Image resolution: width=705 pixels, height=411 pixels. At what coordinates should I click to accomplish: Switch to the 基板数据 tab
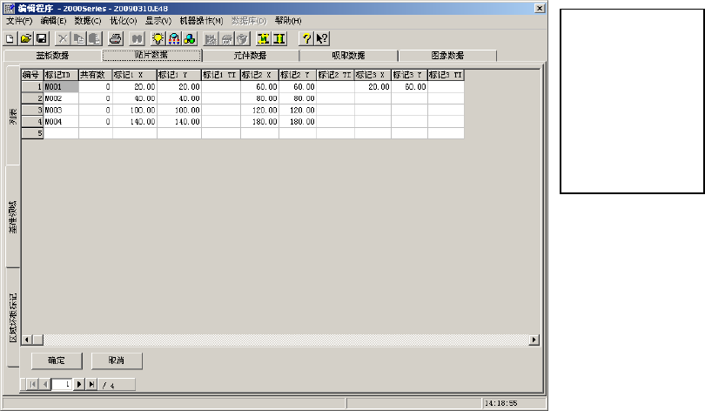point(52,55)
